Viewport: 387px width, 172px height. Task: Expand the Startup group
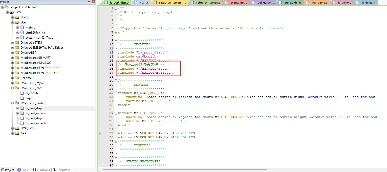tap(12, 17)
